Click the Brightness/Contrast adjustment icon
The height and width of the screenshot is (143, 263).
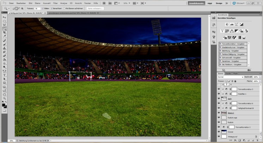point(227,24)
